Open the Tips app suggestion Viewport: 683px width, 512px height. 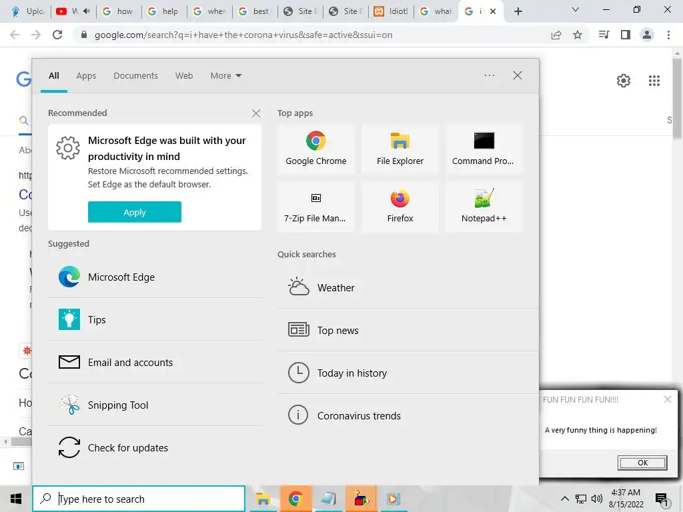point(155,319)
